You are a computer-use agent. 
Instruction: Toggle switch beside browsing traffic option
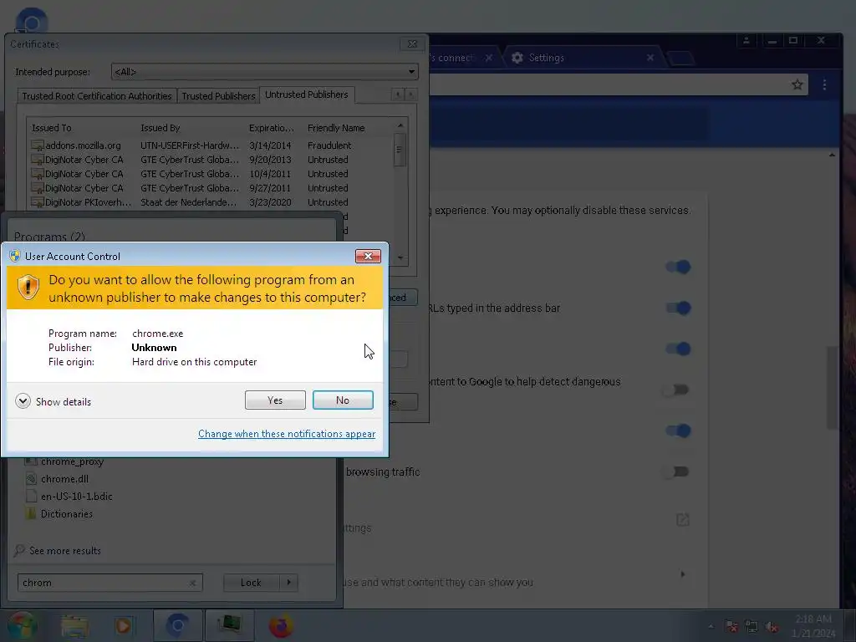tap(675, 471)
